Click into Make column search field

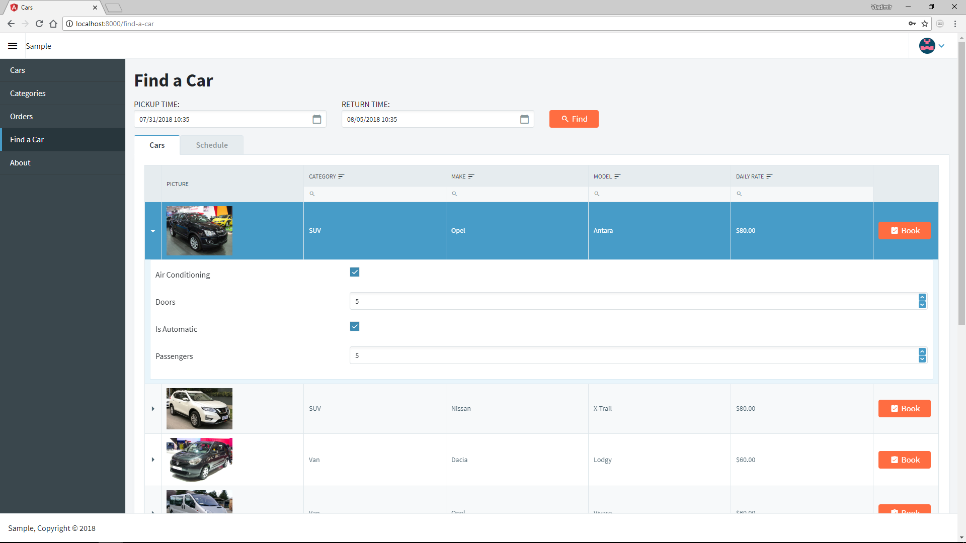pyautogui.click(x=517, y=194)
